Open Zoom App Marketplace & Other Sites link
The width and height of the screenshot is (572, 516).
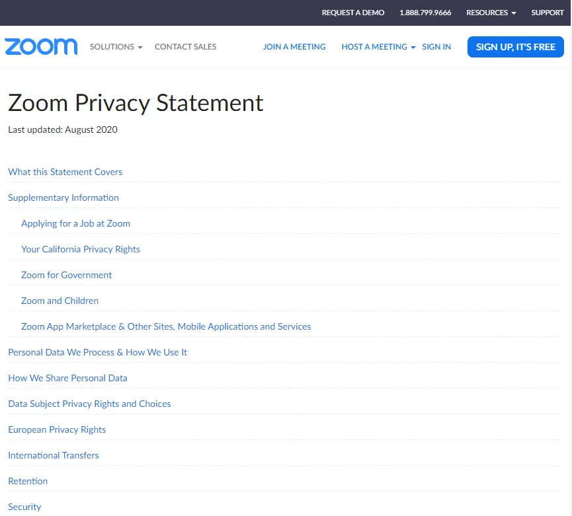(x=166, y=326)
